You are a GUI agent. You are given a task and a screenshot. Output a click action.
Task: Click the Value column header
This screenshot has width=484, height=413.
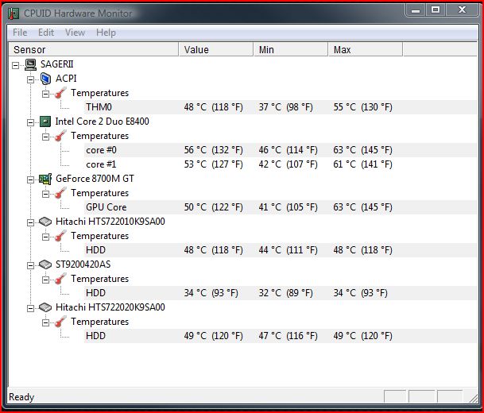coord(216,50)
